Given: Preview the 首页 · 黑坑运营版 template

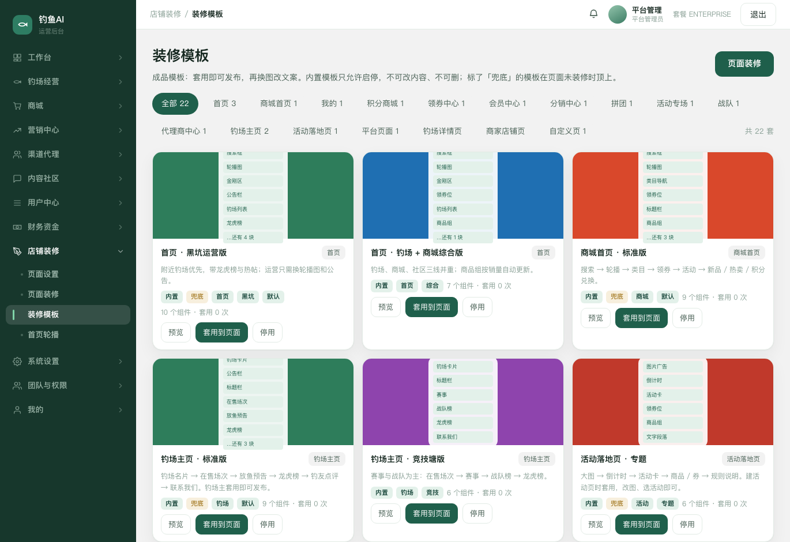Looking at the screenshot, I should click(x=176, y=333).
